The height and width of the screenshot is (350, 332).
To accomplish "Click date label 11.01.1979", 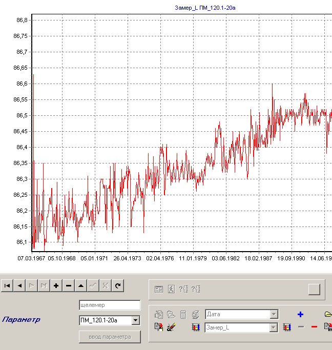I will click(193, 258).
